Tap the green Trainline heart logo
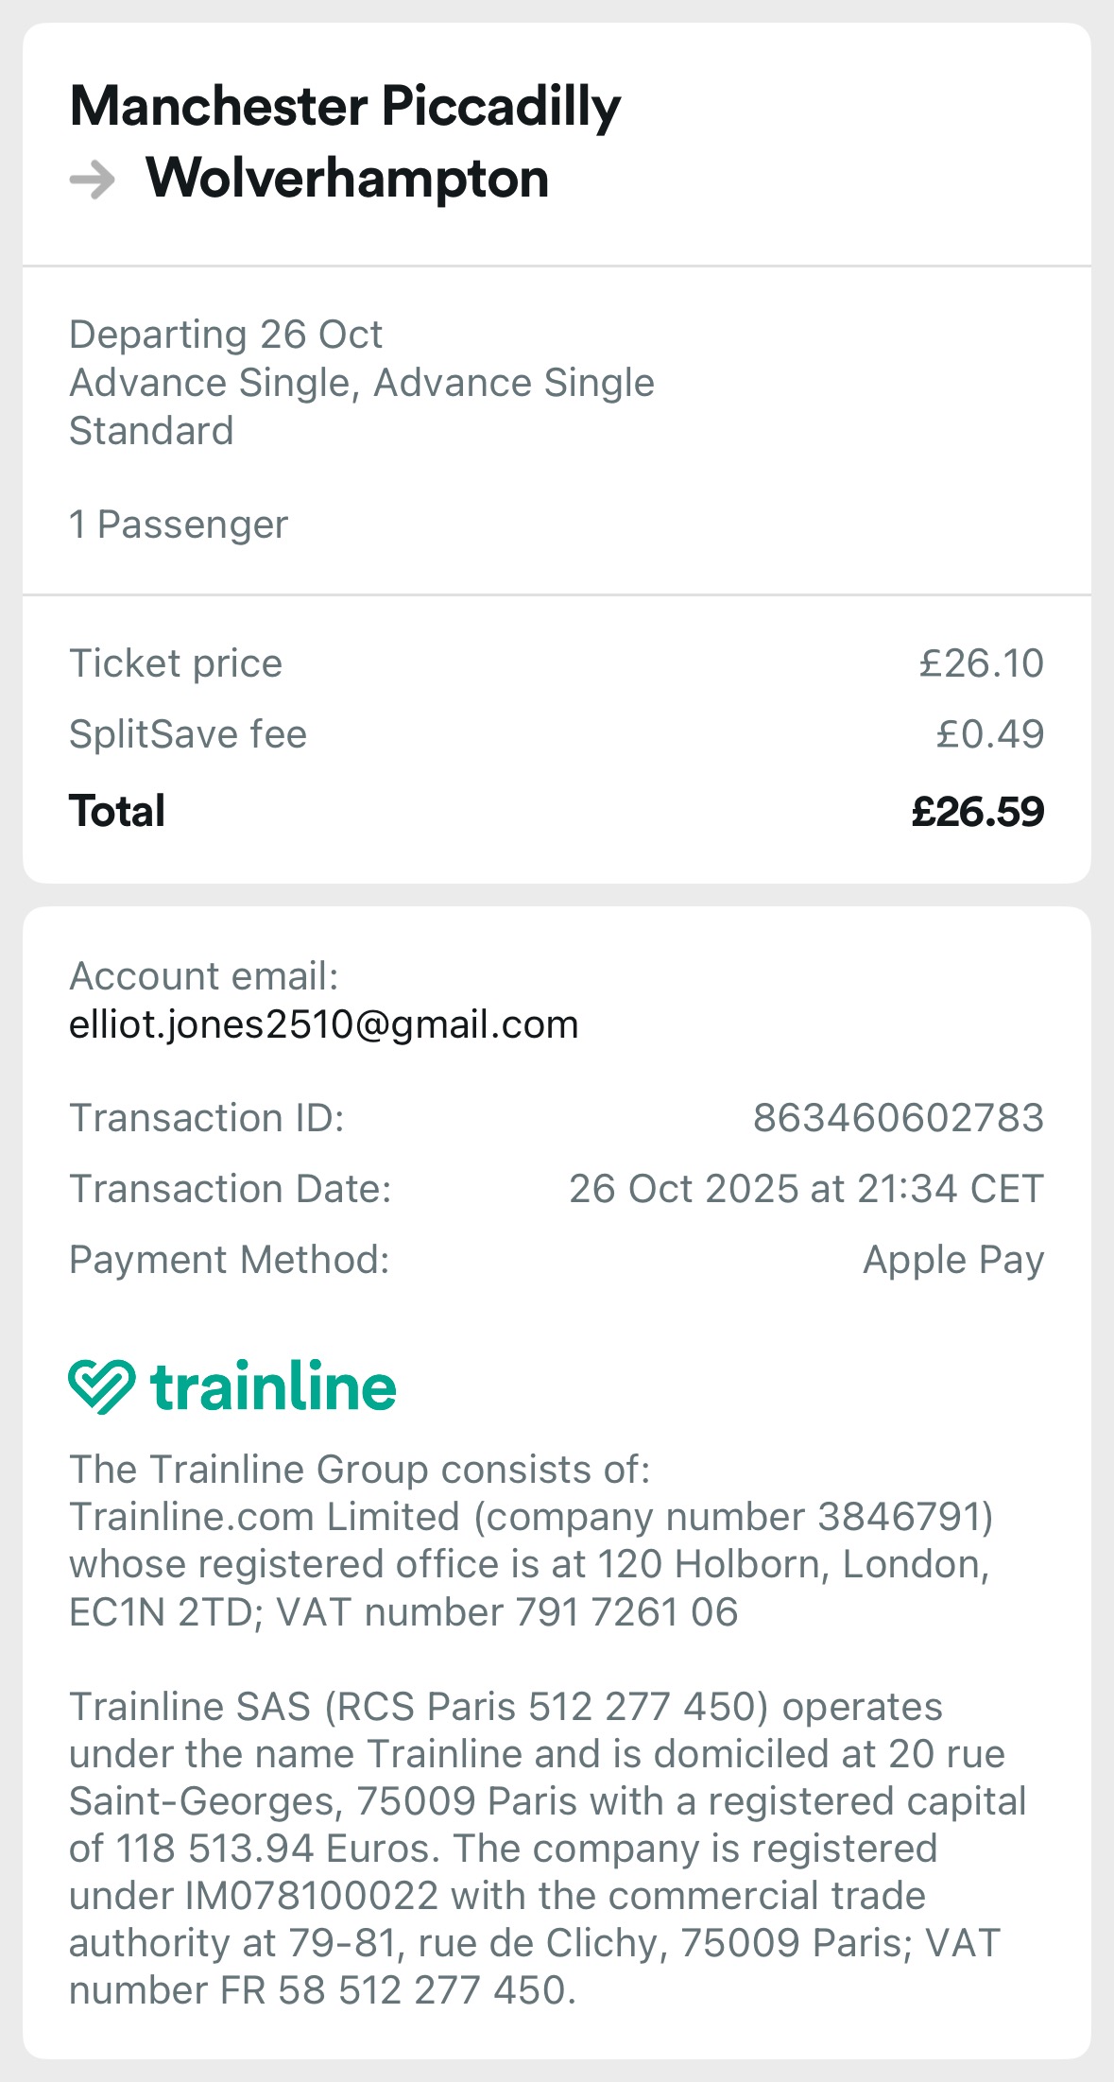This screenshot has width=1114, height=2082. 102,1386
